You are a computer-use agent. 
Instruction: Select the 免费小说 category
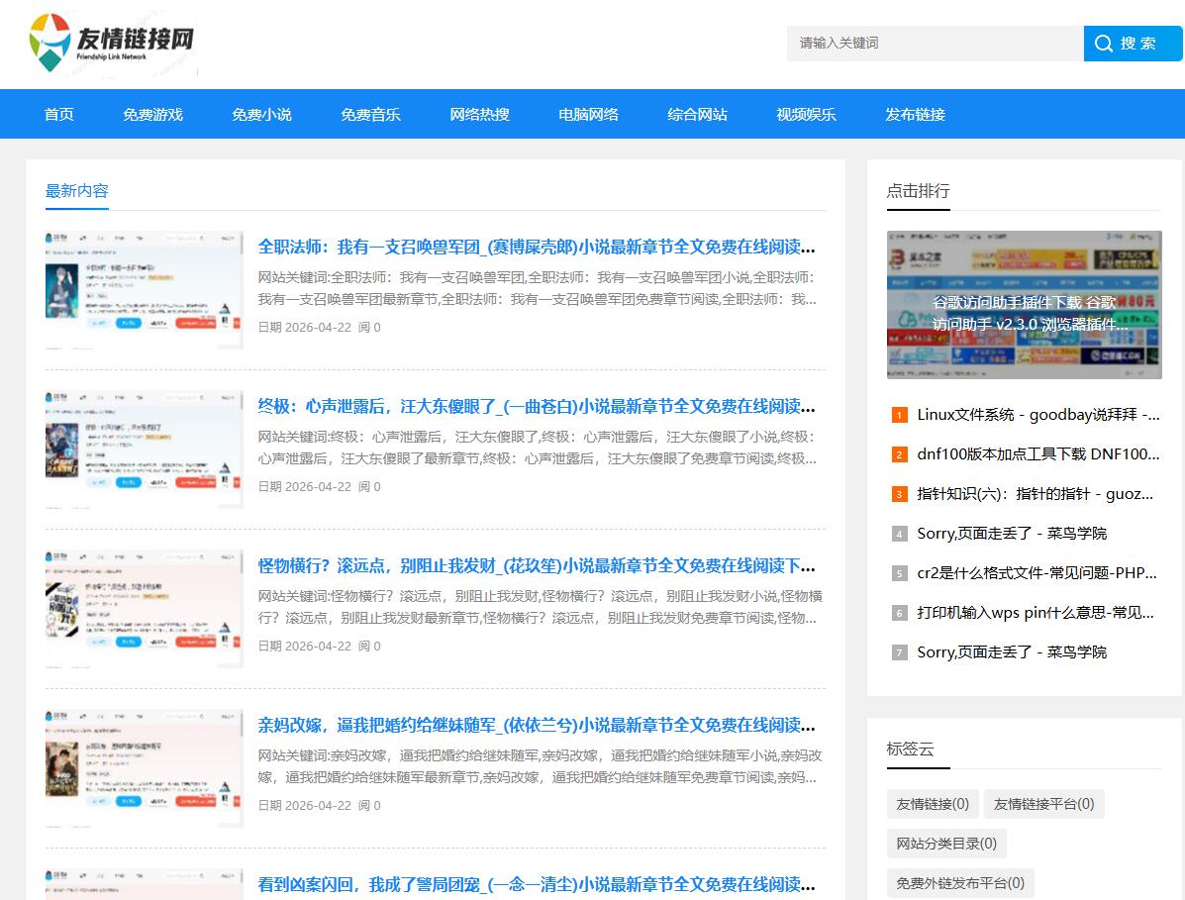coord(261,114)
